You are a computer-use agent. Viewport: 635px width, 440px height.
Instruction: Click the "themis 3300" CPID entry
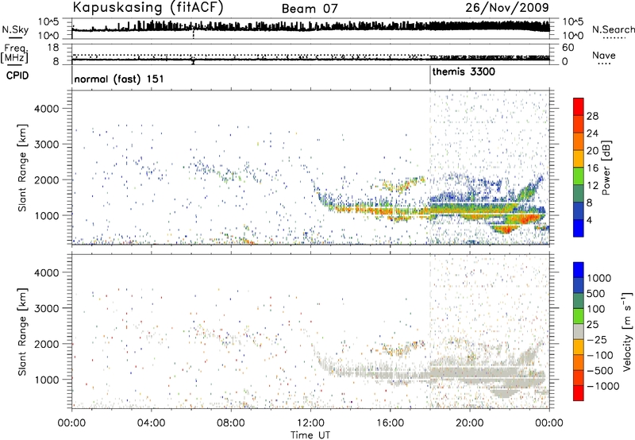point(464,72)
